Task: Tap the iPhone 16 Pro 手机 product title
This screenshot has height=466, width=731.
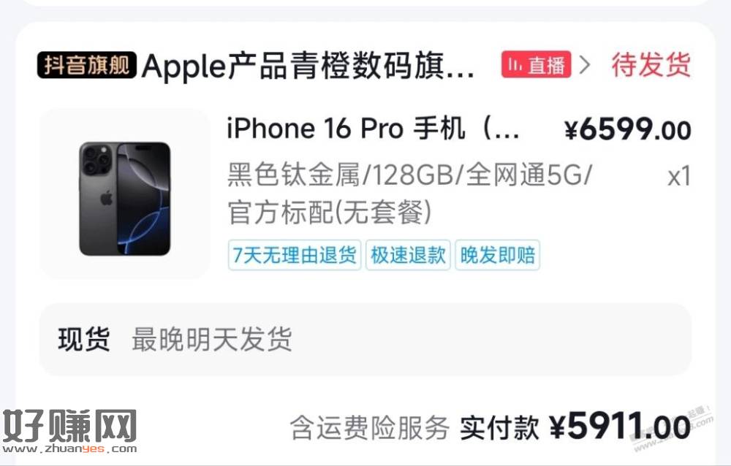Action: coord(373,128)
